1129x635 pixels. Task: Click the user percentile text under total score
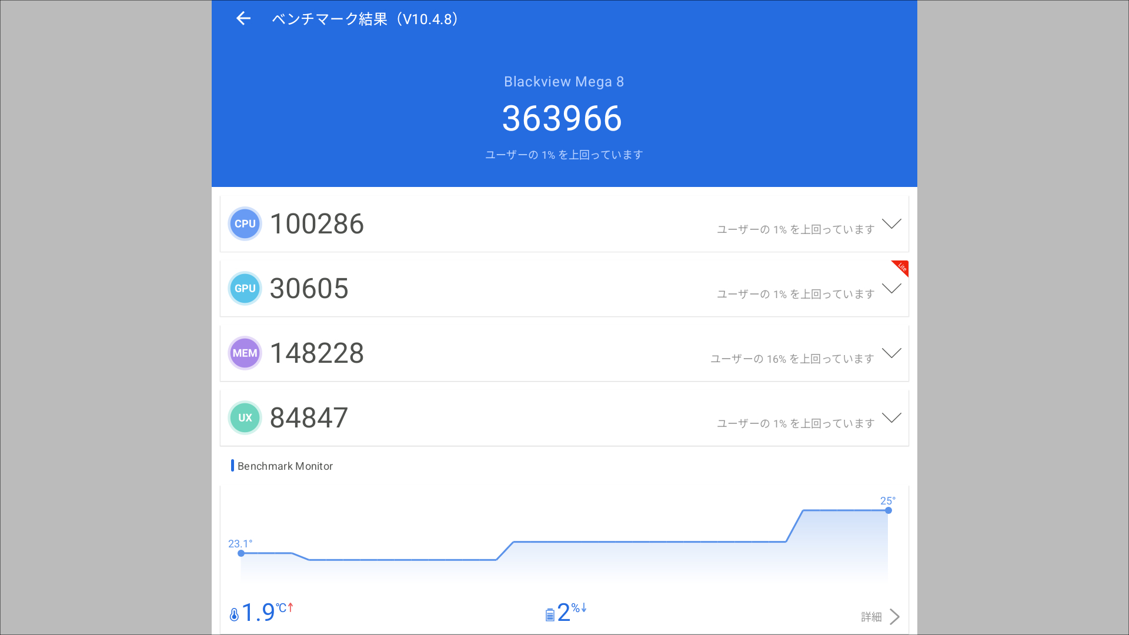coord(563,154)
